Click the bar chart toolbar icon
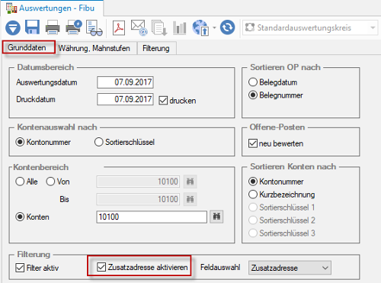This screenshot has width=381, height=283. (x=180, y=27)
